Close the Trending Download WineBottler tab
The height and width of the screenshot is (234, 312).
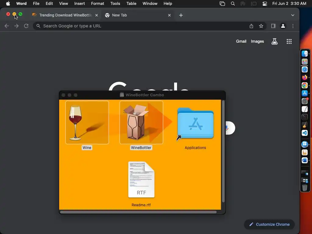pyautogui.click(x=97, y=15)
